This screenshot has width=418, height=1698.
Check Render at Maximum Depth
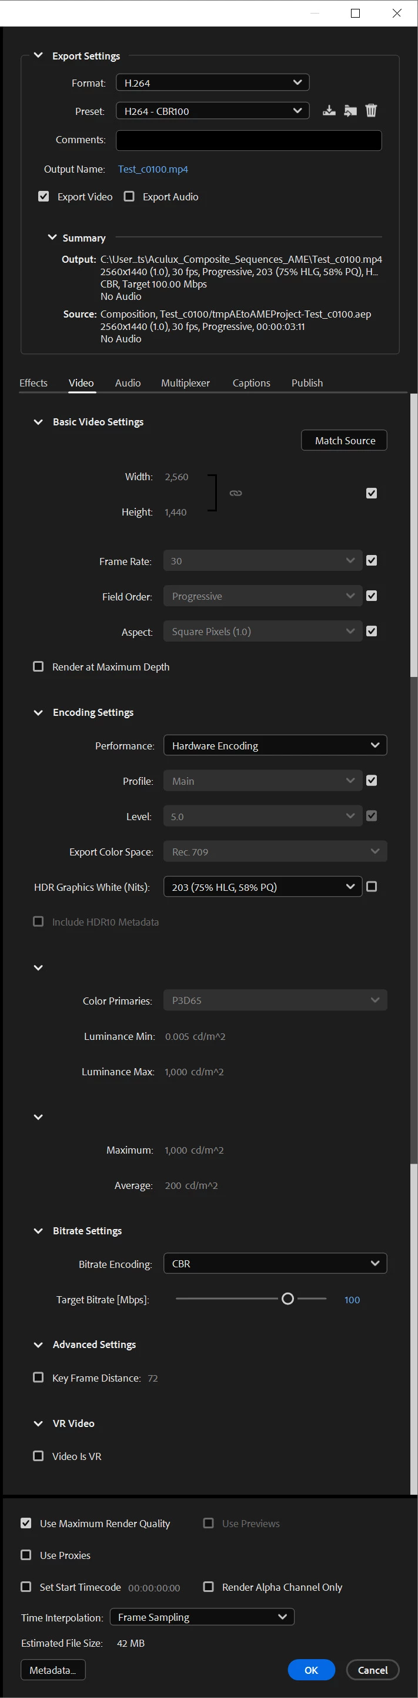[39, 666]
